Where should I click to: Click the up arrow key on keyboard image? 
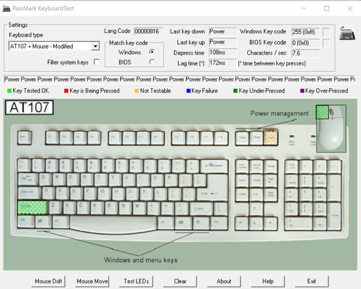tap(256, 209)
